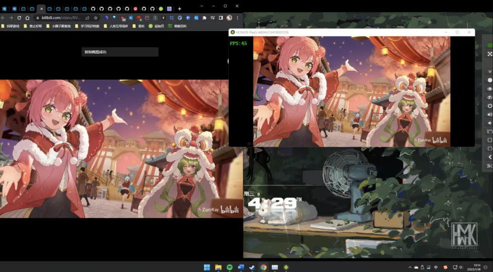Open the 人类互骂场所 bookmark folder

[116, 26]
